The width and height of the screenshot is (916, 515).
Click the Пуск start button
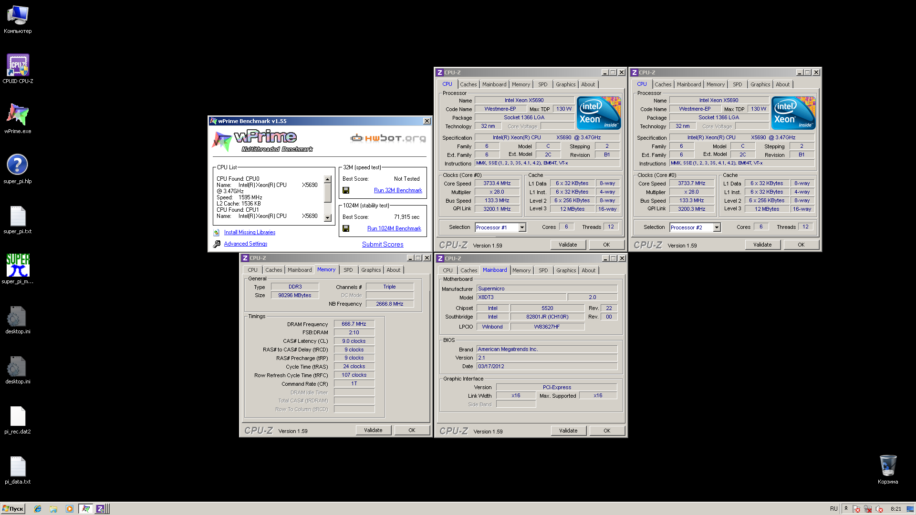(x=13, y=509)
